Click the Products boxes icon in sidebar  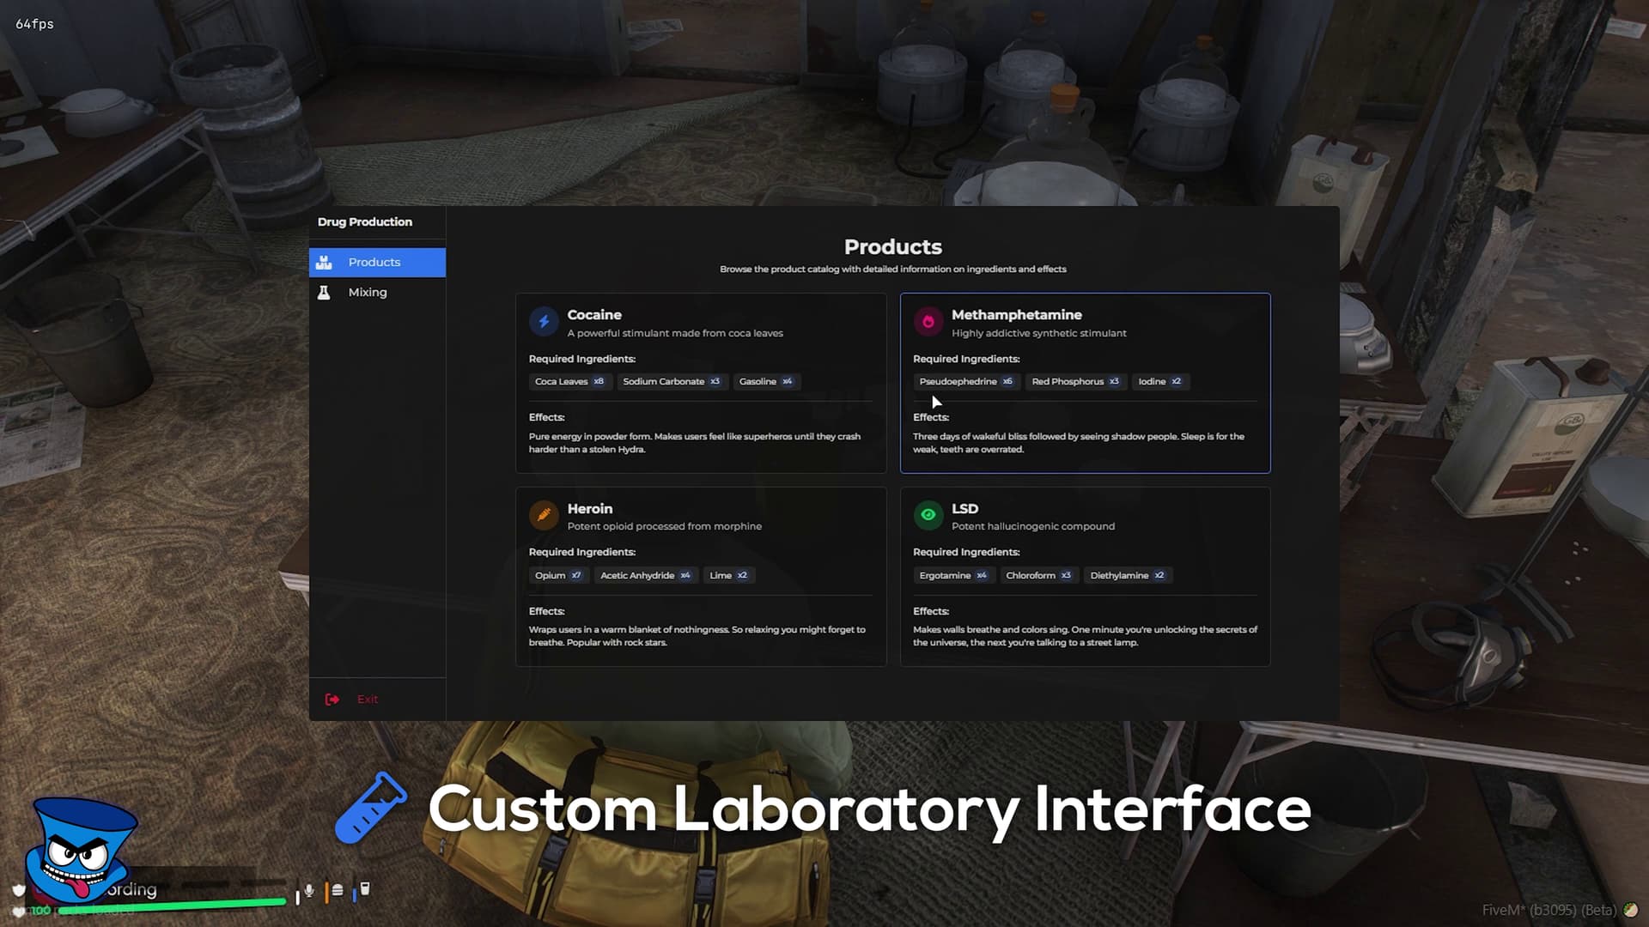point(324,263)
